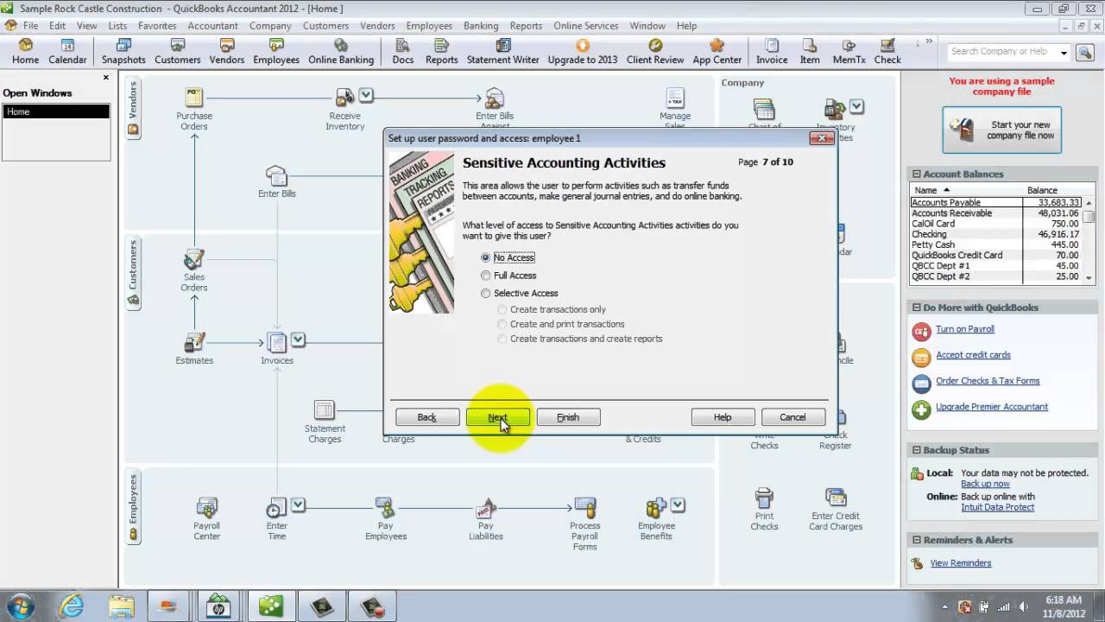This screenshot has height=622, width=1105.
Task: Select the No Access radio button
Action: click(x=486, y=257)
